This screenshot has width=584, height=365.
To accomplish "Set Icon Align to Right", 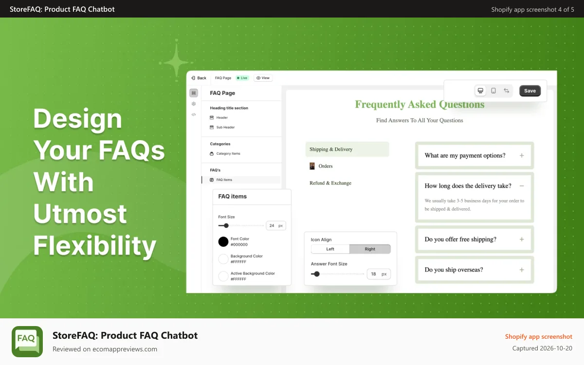I will 370,249.
